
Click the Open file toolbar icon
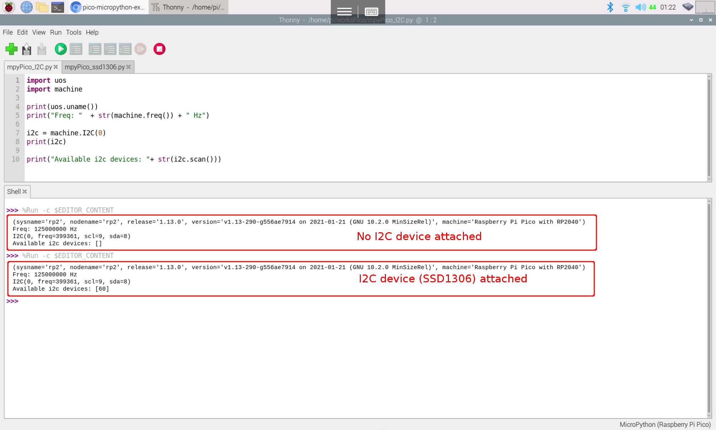27,49
